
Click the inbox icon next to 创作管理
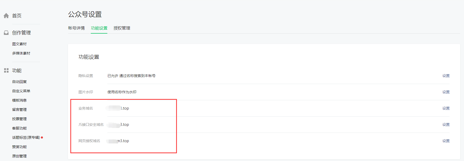tap(6, 33)
